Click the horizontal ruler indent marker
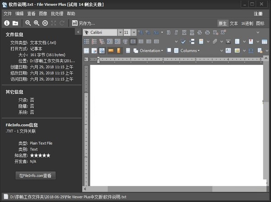 pyautogui.click(x=98, y=60)
